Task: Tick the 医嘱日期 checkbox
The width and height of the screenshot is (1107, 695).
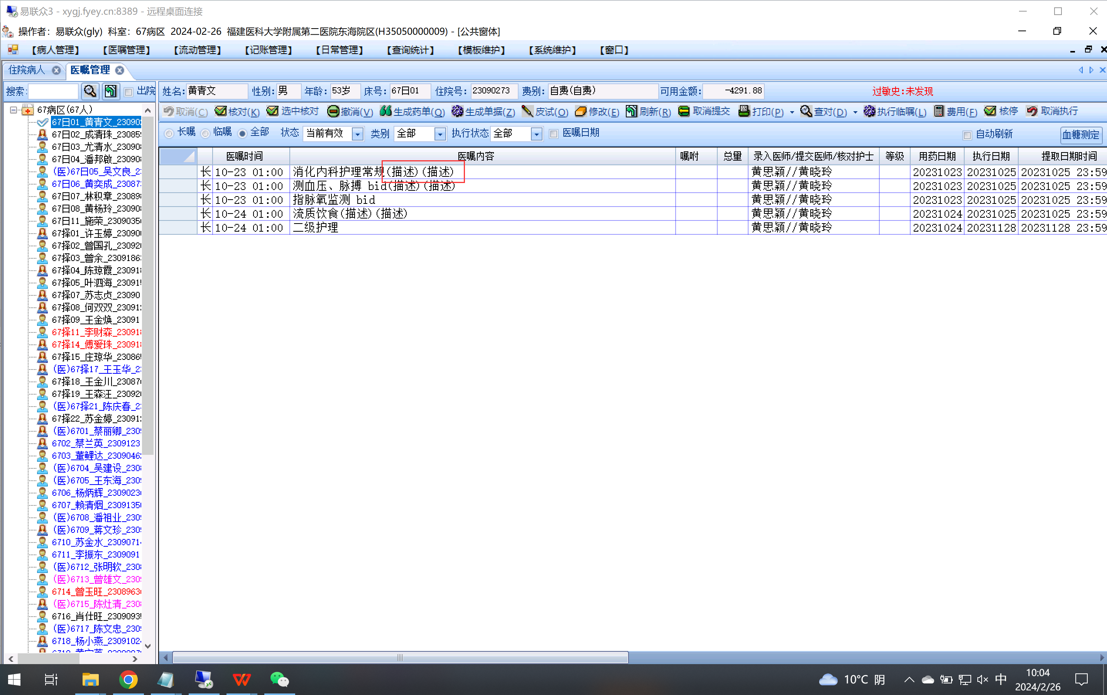Action: click(554, 134)
